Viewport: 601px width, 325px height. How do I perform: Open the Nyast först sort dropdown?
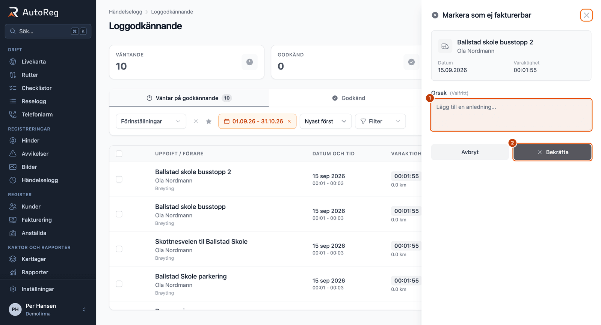326,121
